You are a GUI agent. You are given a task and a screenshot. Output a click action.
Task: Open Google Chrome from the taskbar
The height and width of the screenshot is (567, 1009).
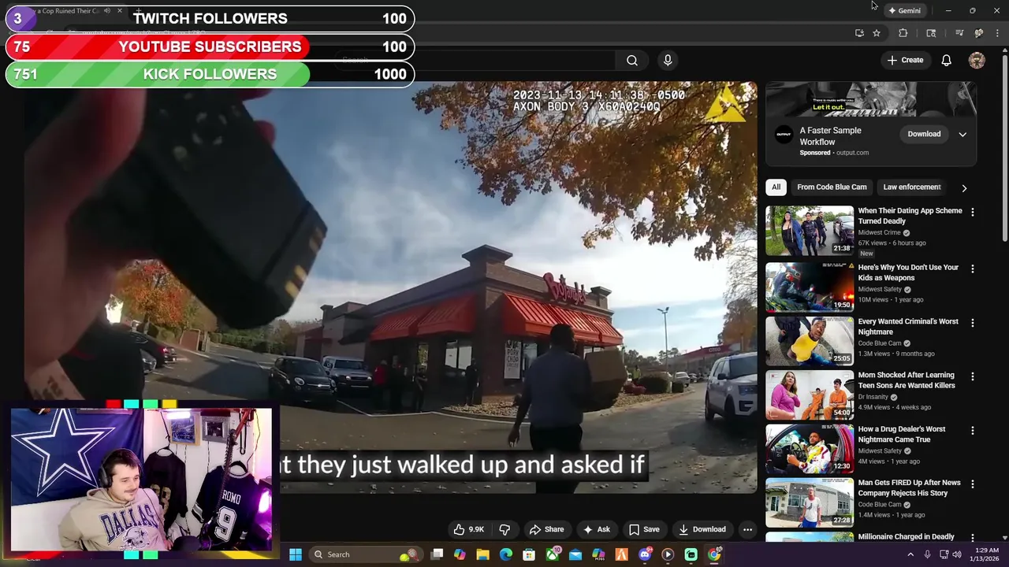(714, 554)
